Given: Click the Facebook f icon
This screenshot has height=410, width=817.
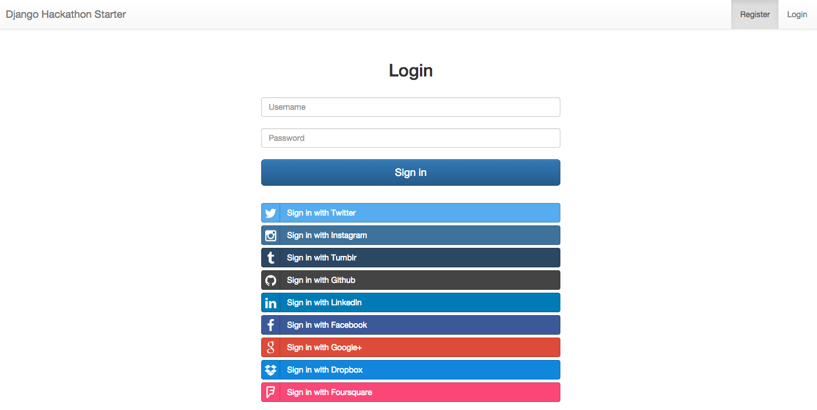Looking at the screenshot, I should (270, 325).
